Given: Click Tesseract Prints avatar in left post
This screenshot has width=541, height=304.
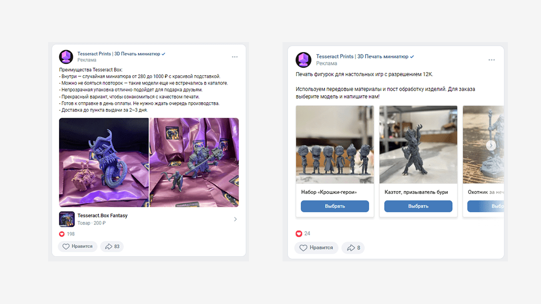Looking at the screenshot, I should pyautogui.click(x=66, y=57).
